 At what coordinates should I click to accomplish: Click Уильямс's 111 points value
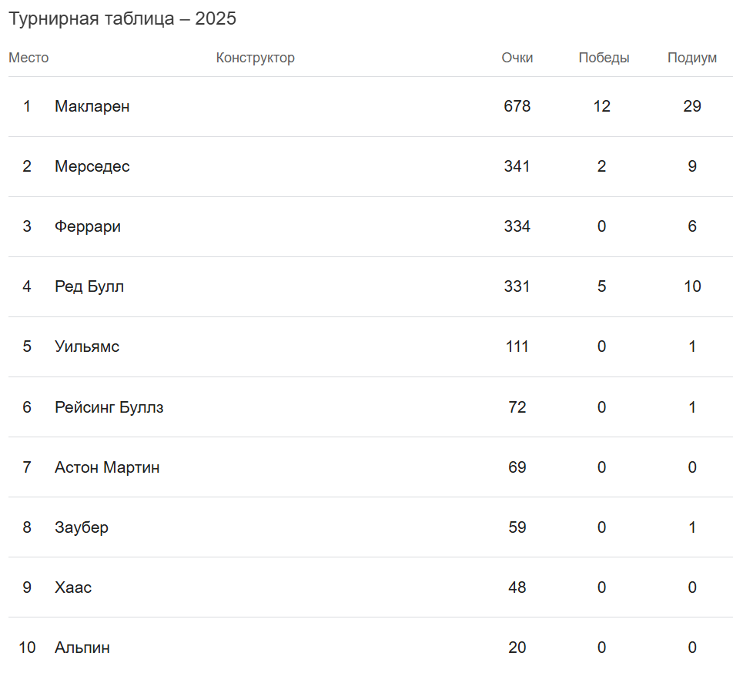tap(517, 346)
